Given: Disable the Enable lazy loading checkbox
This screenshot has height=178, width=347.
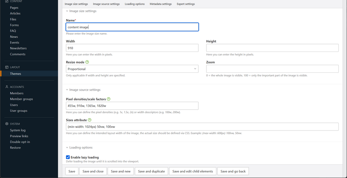Looking at the screenshot, I should click(x=68, y=157).
